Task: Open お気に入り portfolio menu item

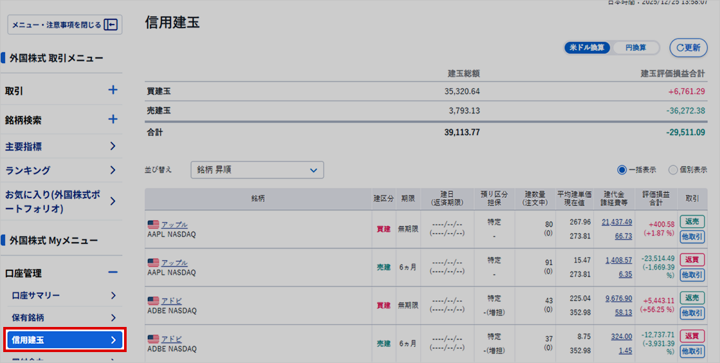Action: (x=61, y=201)
